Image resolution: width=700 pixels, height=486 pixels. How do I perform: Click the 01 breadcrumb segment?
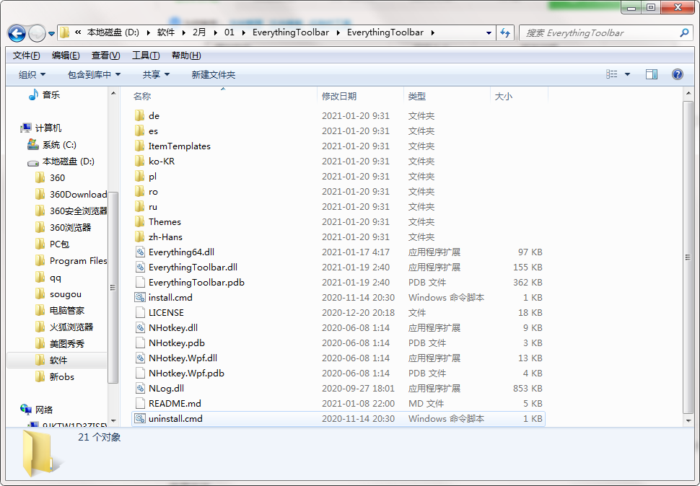[229, 32]
